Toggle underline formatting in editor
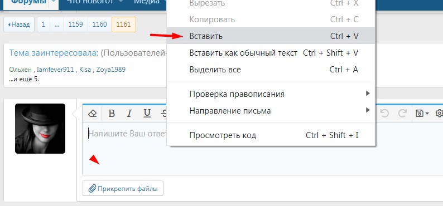443x206 pixels. 147,113
